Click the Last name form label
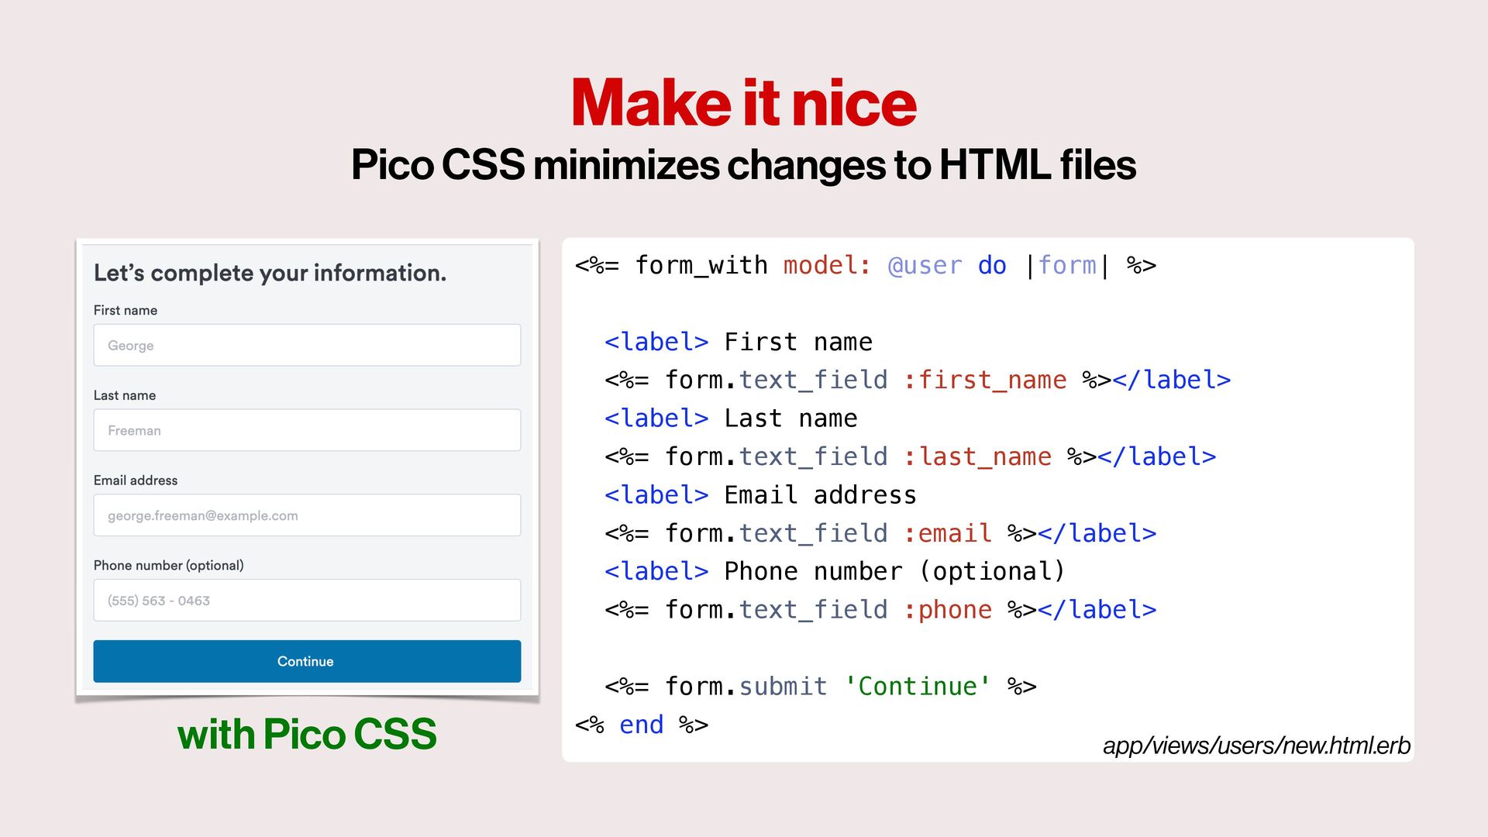 tap(125, 395)
